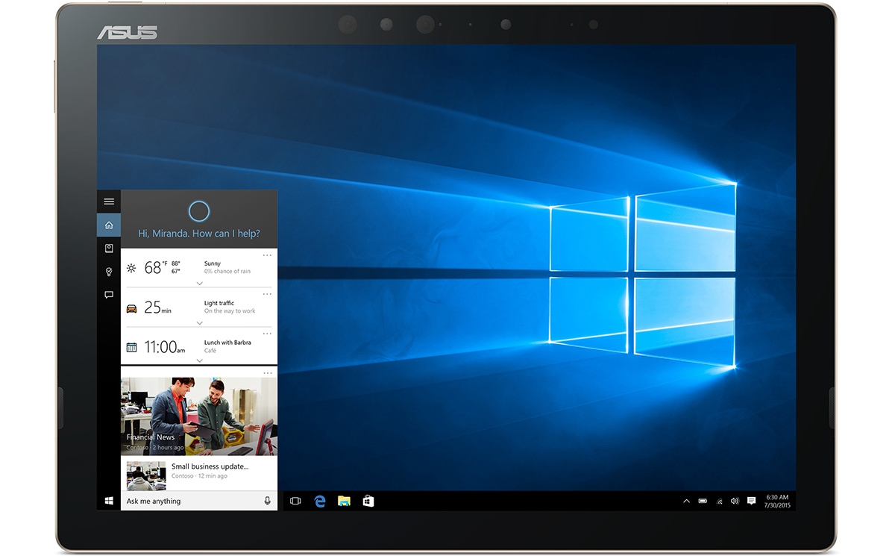Open the Small business update thumbnail

pyautogui.click(x=146, y=475)
